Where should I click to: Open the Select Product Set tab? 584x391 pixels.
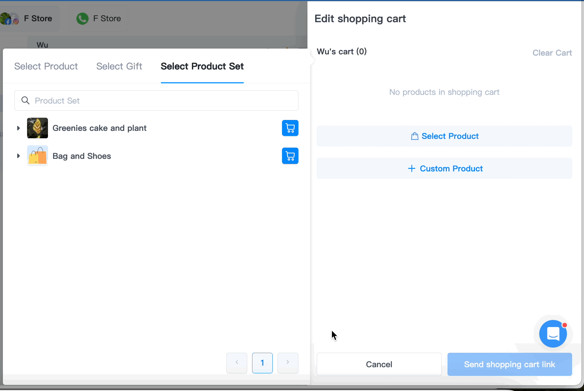(x=202, y=66)
